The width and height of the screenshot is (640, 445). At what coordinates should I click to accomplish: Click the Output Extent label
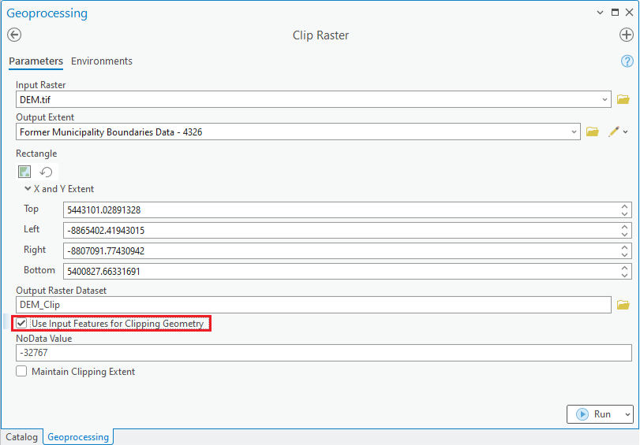tap(45, 117)
